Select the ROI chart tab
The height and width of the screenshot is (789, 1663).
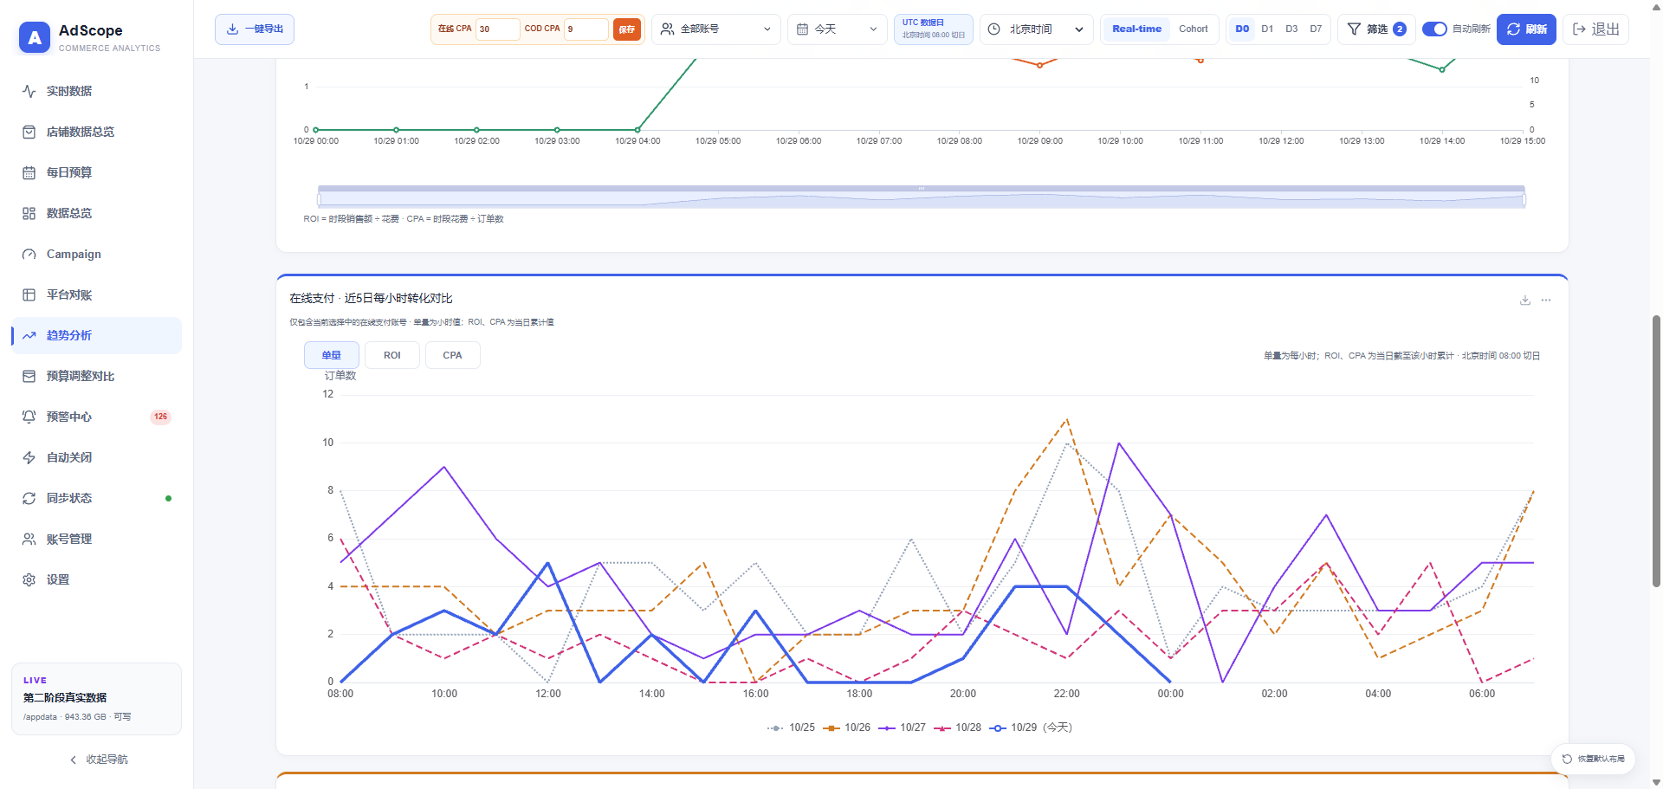click(x=392, y=355)
